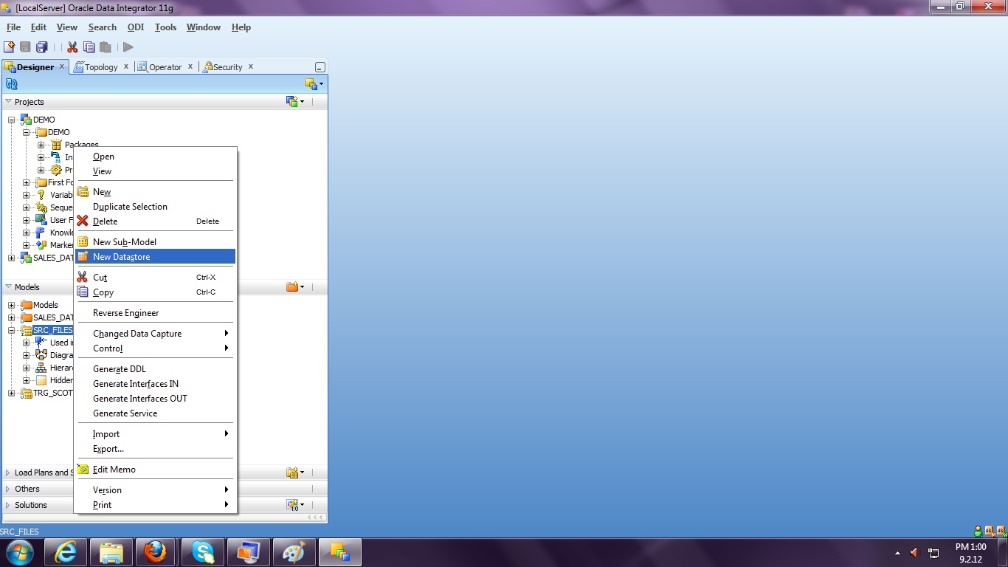Open Skype from the taskbar
This screenshot has width=1008, height=567.
pos(201,551)
